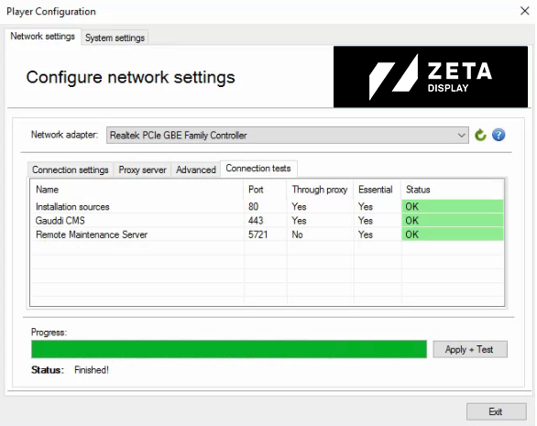Switch to the Advanced tab

195,169
